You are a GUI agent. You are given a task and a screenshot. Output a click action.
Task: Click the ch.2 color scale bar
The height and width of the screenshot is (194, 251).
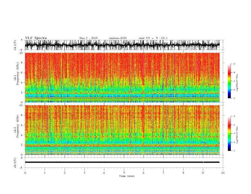229,133
